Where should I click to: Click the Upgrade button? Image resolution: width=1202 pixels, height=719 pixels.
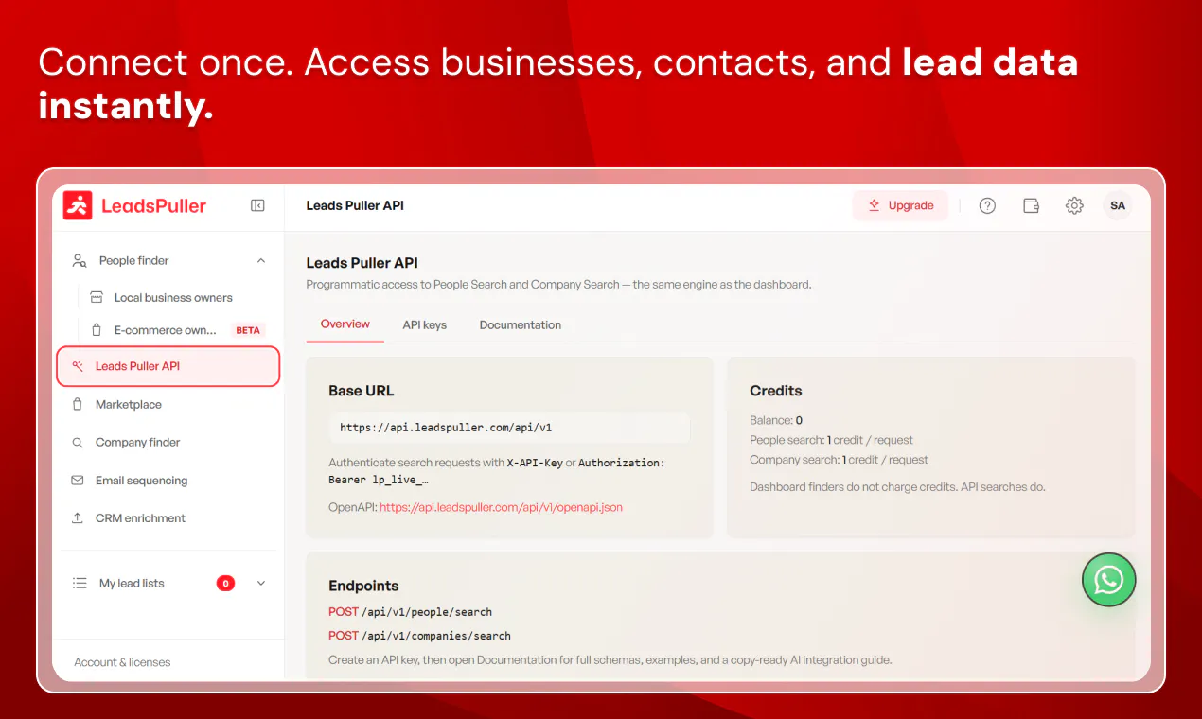[x=900, y=205]
